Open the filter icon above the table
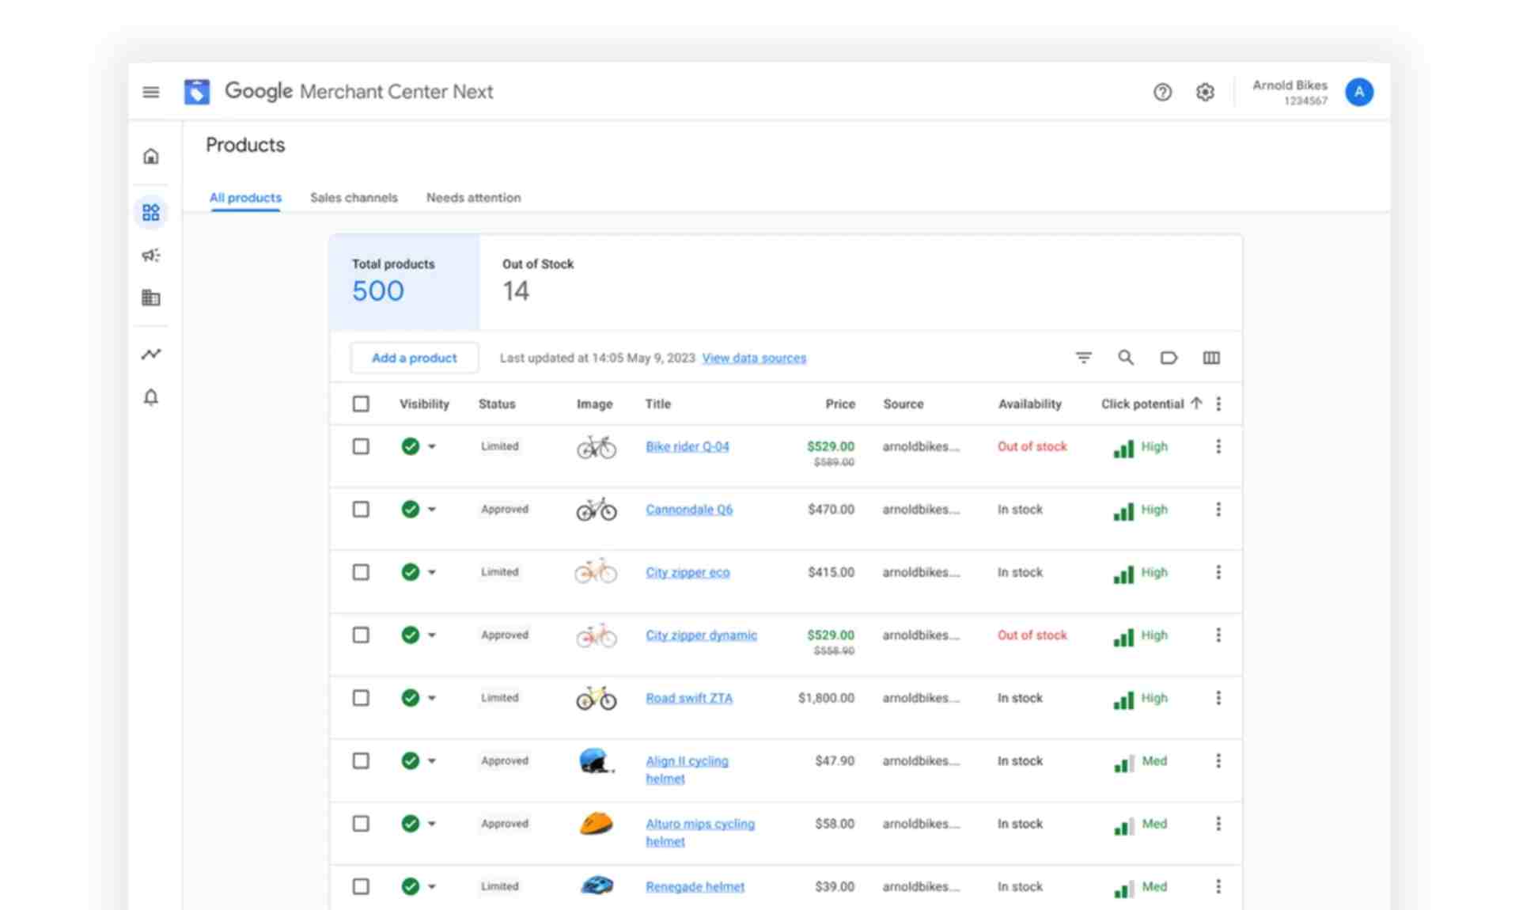This screenshot has width=1519, height=910. click(x=1083, y=358)
